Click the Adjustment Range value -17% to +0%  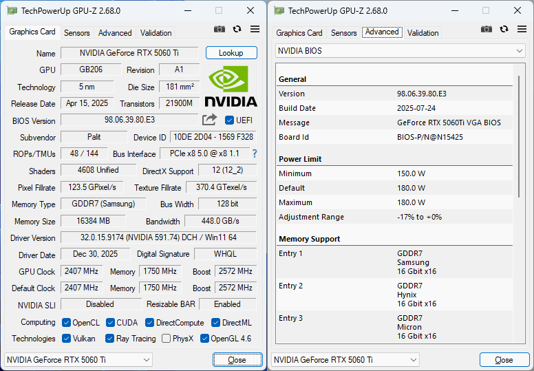coord(419,217)
